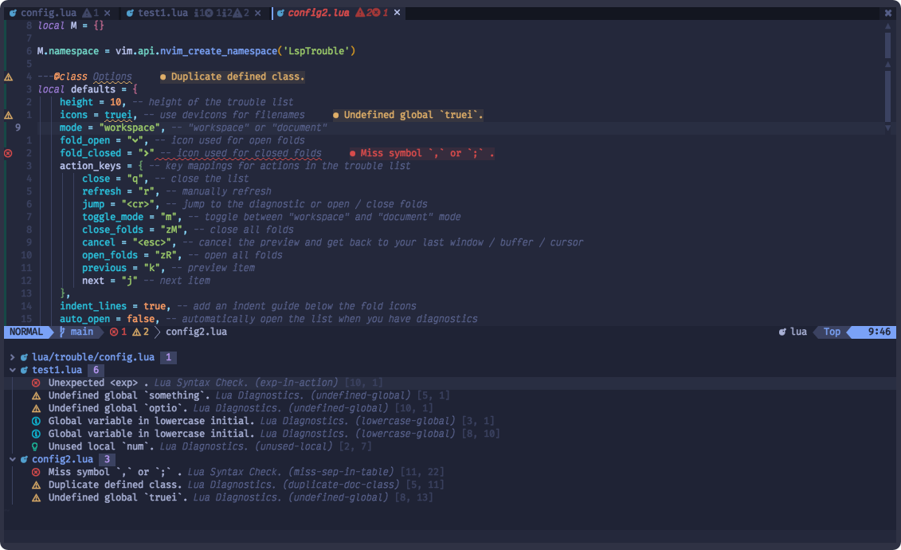
Task: Click the error icon beside fold_closed line
Action: [8, 153]
